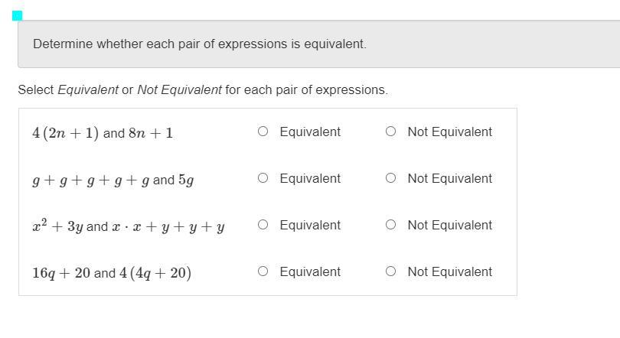Click the cyan square marker icon

(18, 15)
